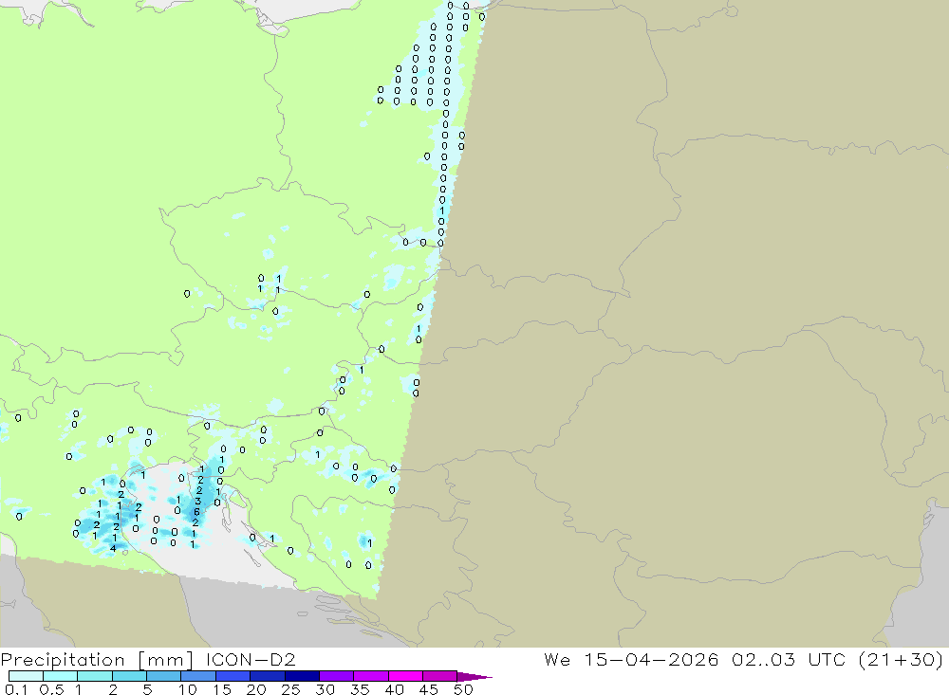Click the legend label '40'

394,689
